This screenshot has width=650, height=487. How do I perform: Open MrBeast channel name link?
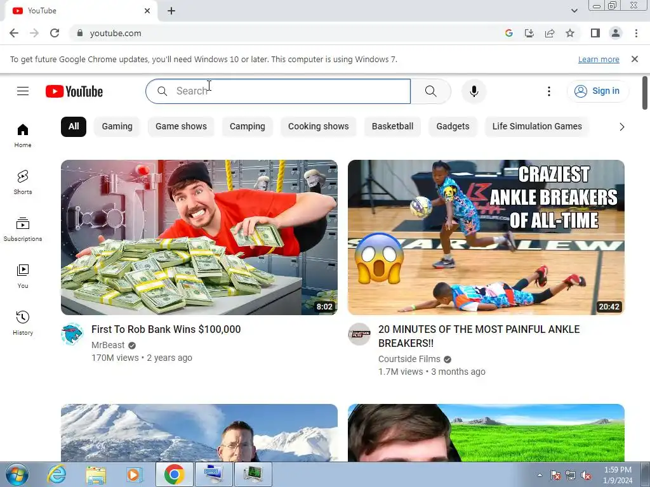(108, 345)
